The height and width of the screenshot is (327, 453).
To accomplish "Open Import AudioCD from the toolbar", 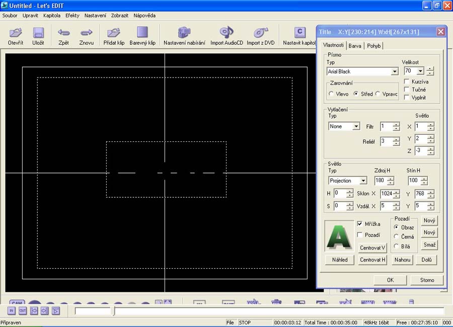I will click(226, 33).
